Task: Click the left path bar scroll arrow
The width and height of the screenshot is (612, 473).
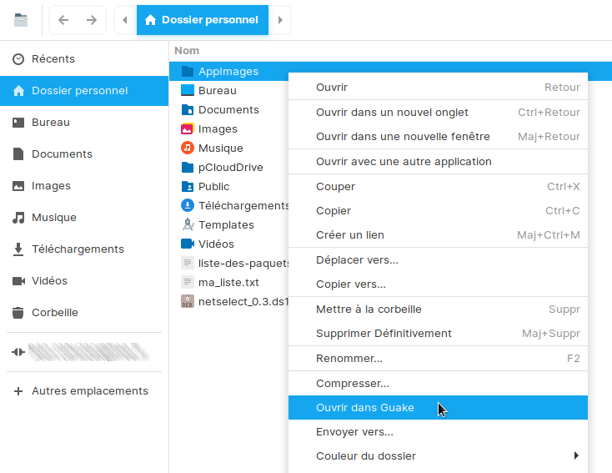Action: (125, 20)
